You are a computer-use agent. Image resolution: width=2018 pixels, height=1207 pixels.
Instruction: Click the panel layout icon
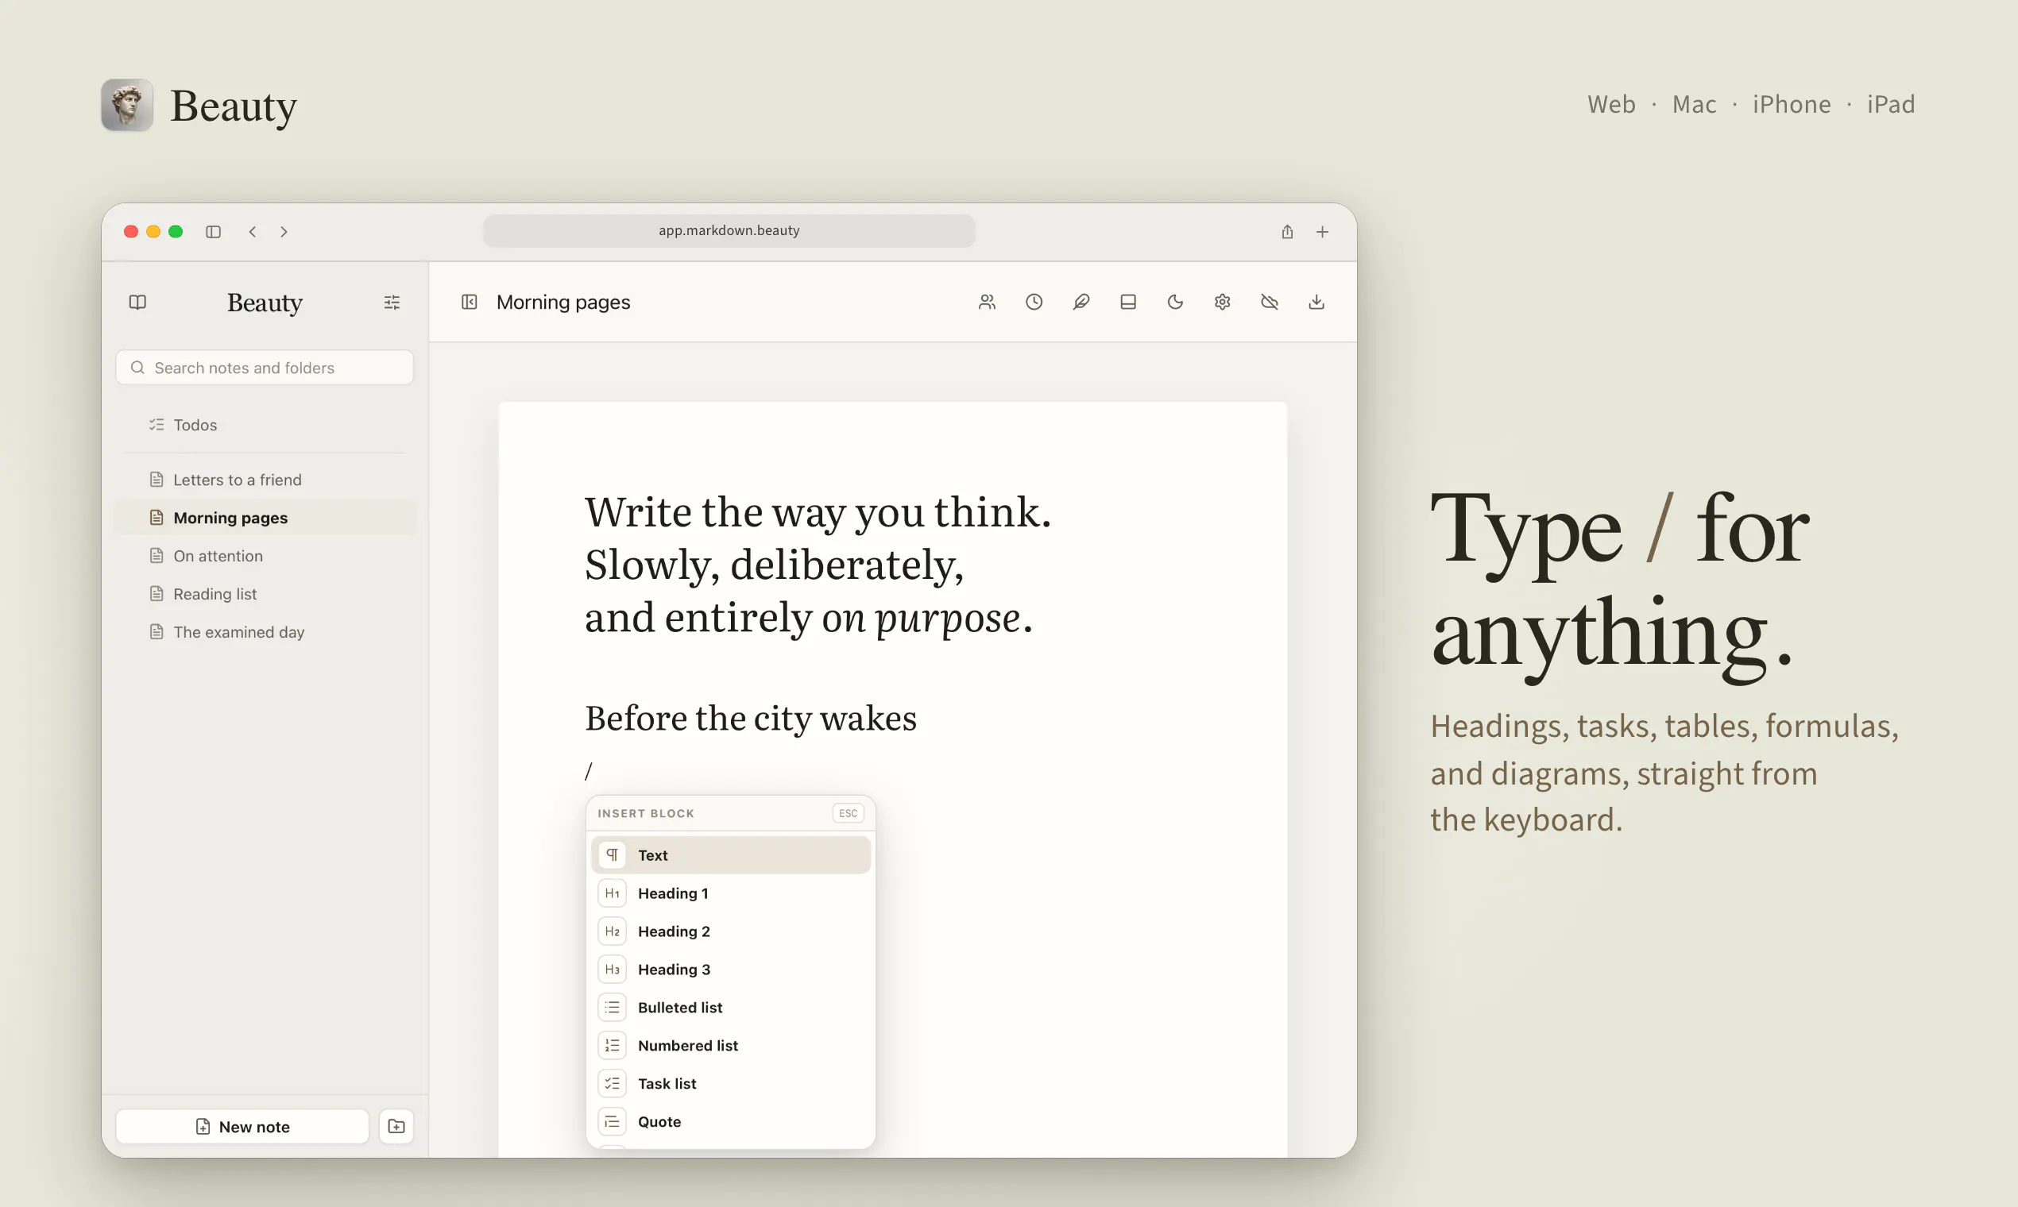1129,302
